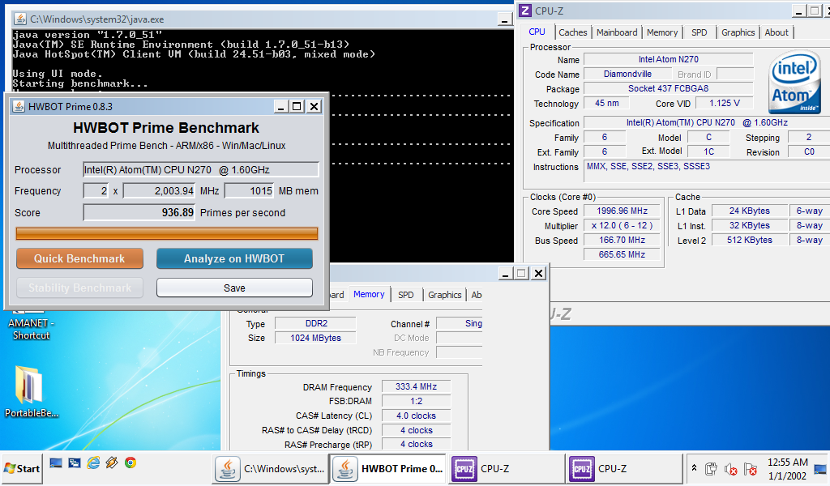The width and height of the screenshot is (830, 486).
Task: Click the 512 KBytes Level 2 cache value
Action: [750, 240]
